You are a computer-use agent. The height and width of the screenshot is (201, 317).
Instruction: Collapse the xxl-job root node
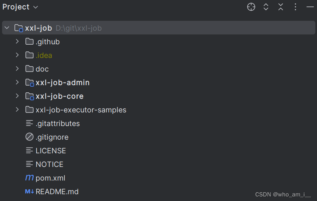(x=7, y=28)
